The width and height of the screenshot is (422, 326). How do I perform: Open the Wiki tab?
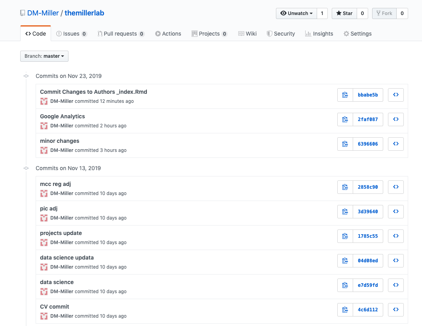tap(247, 34)
